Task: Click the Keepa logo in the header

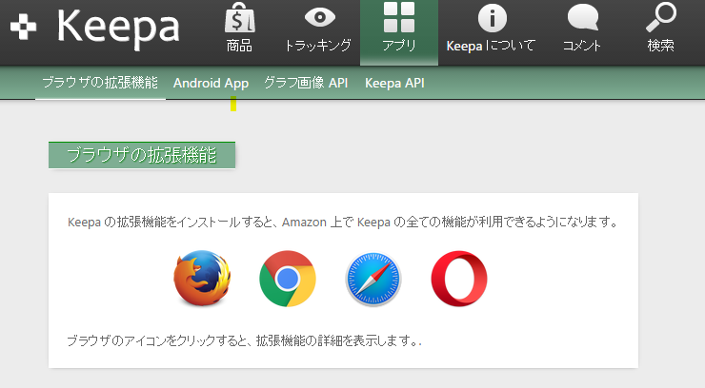Action: 95,28
